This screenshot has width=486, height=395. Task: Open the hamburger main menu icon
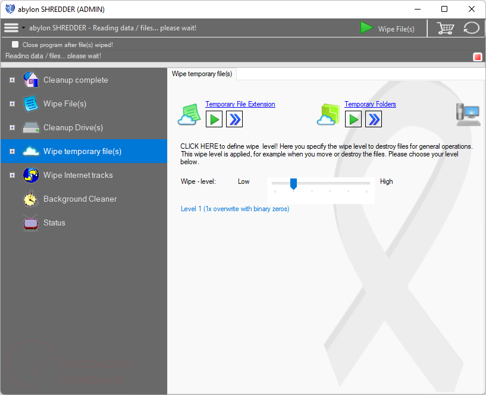[x=11, y=28]
